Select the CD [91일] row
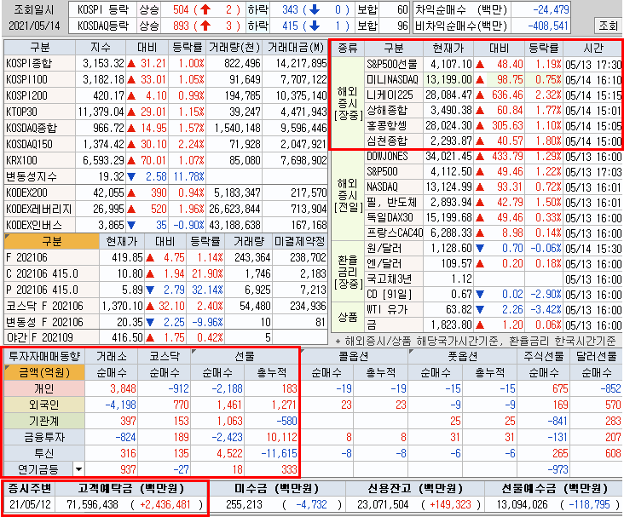 (x=493, y=295)
